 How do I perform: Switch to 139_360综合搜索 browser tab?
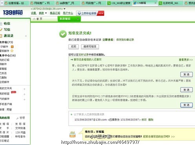119,3
